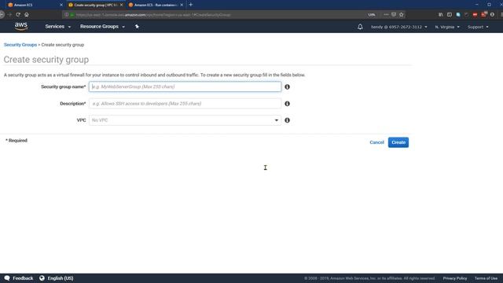Screen dimensions: 503x283
Task: Click the browser address bar URL
Action: point(153,14)
